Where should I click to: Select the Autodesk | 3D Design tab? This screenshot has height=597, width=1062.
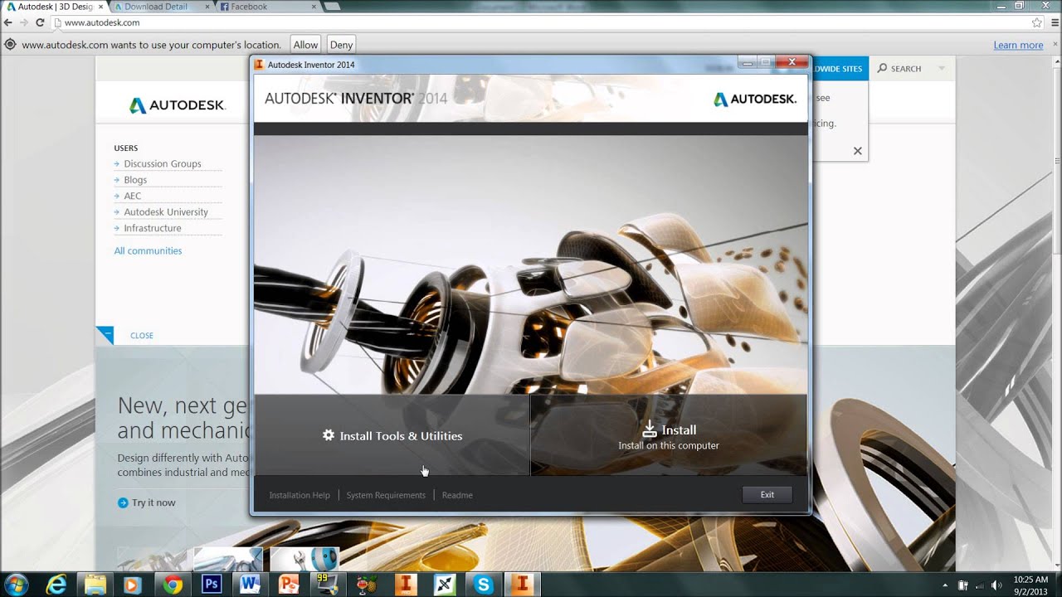54,7
